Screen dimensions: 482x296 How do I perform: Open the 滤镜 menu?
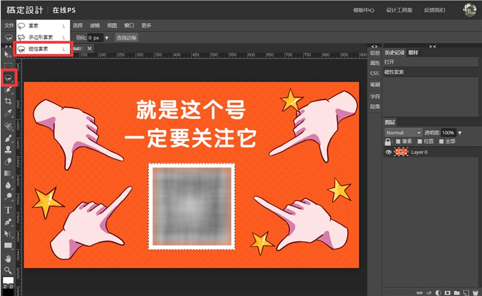[95, 25]
